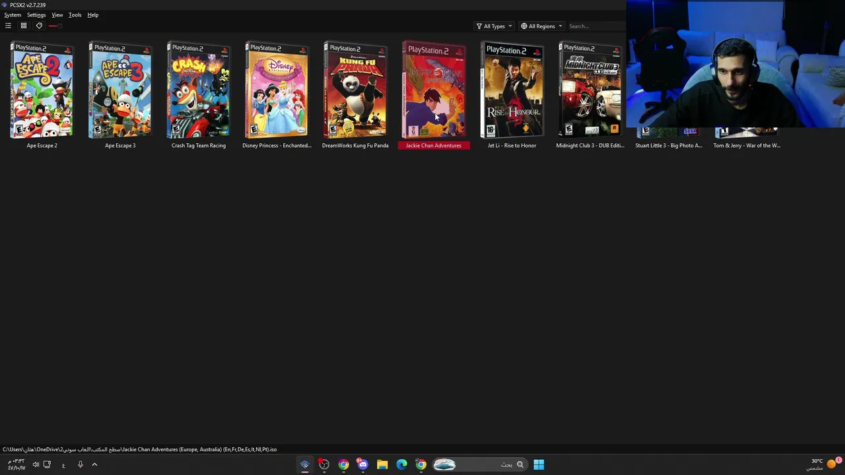Open the Windows Start button
This screenshot has width=845, height=475.
(x=539, y=464)
